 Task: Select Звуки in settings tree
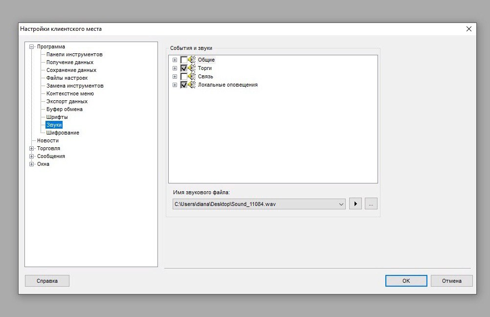coord(54,125)
